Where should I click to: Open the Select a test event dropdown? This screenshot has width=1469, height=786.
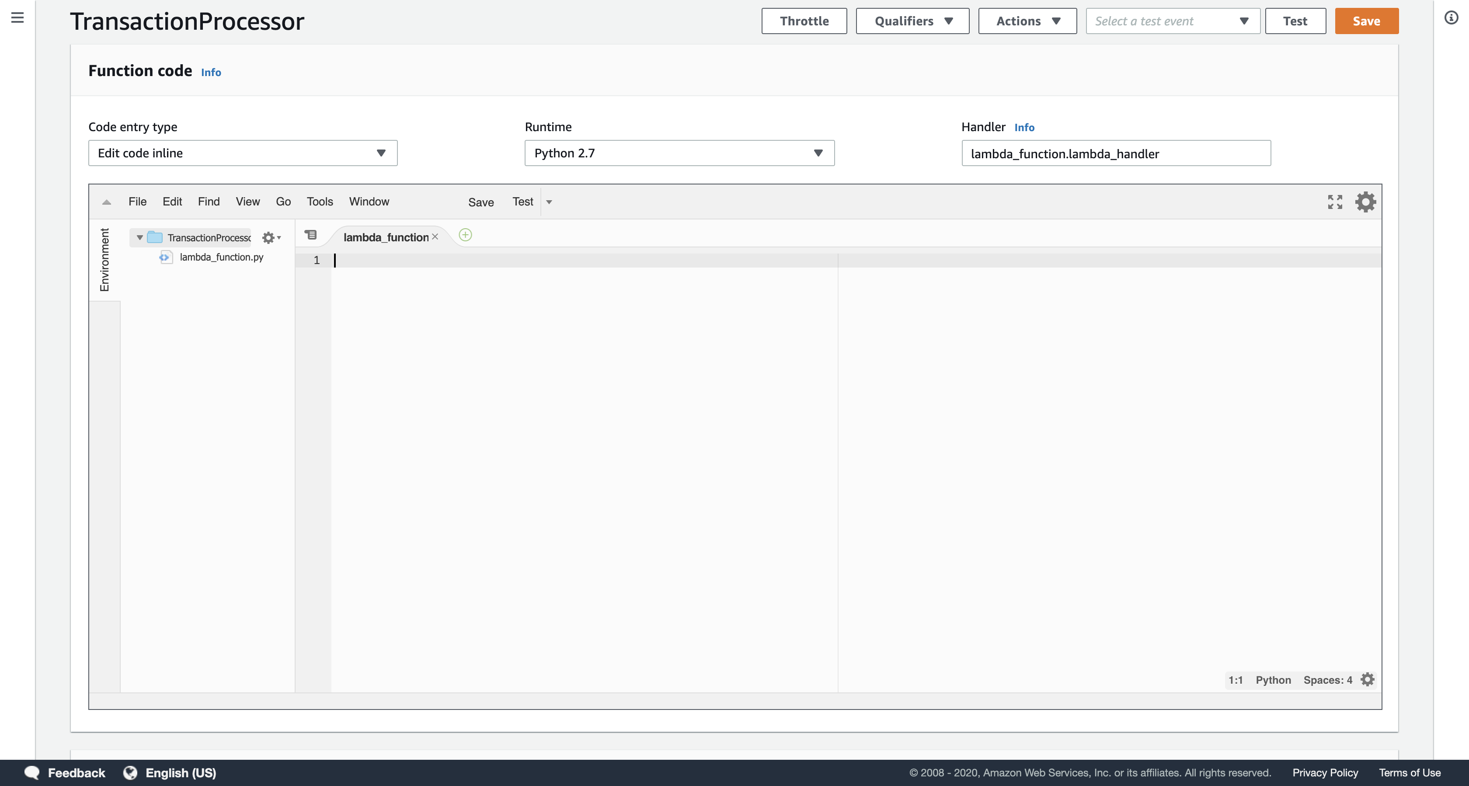pos(1173,21)
